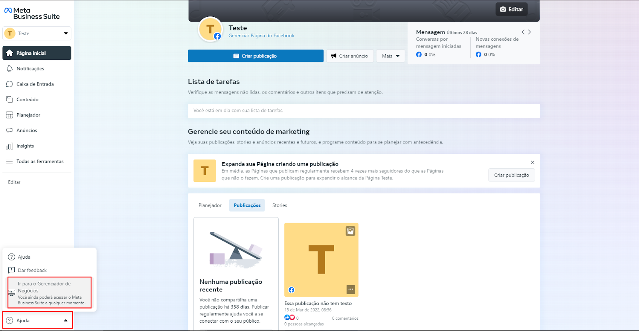The height and width of the screenshot is (331, 639).
Task: Go to Página inicial in the sidebar
Action: pyautogui.click(x=37, y=53)
